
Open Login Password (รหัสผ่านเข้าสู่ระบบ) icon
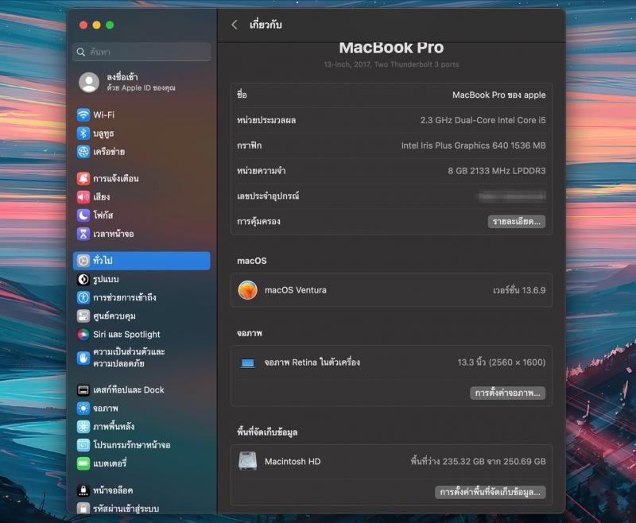click(x=83, y=508)
